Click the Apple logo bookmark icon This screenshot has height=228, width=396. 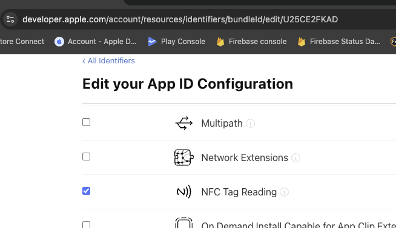(x=59, y=42)
